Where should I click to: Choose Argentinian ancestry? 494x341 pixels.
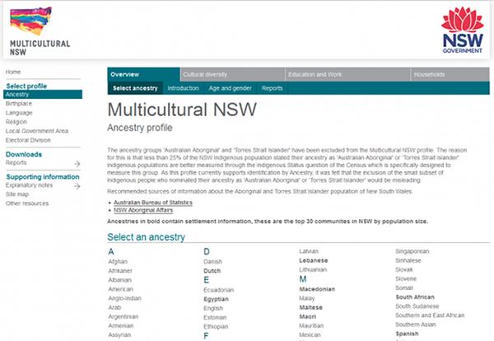tap(123, 316)
